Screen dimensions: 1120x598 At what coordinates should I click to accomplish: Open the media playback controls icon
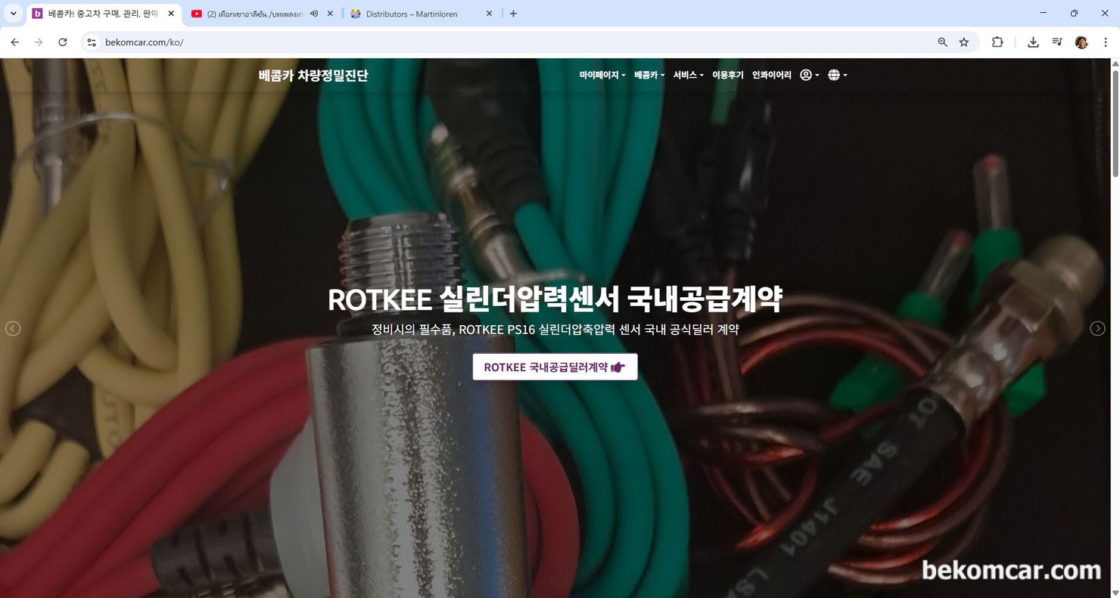pyautogui.click(x=1056, y=42)
